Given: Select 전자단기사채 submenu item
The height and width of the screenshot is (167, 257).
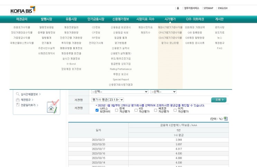Looking at the screenshot, I should point(96,43).
